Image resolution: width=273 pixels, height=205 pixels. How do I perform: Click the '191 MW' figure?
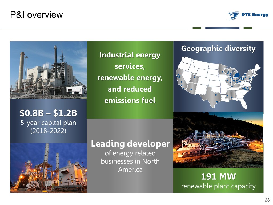pyautogui.click(x=218, y=176)
